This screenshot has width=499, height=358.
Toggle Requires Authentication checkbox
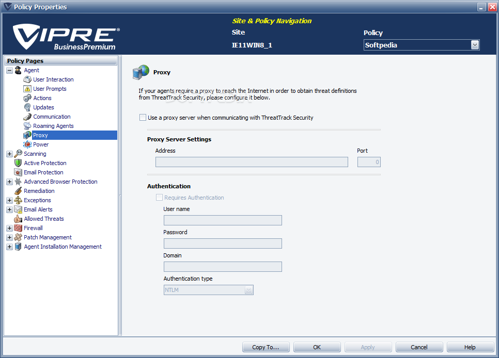pyautogui.click(x=160, y=198)
